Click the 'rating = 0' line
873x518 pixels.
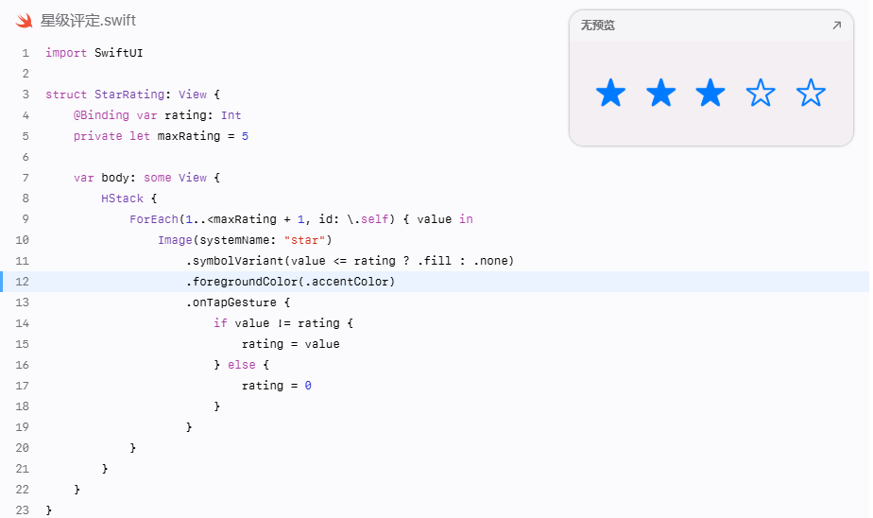(x=277, y=386)
